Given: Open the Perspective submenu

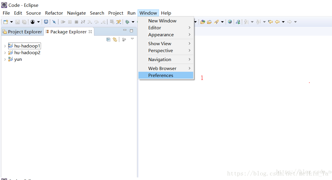Looking at the screenshot, I should 166,51.
